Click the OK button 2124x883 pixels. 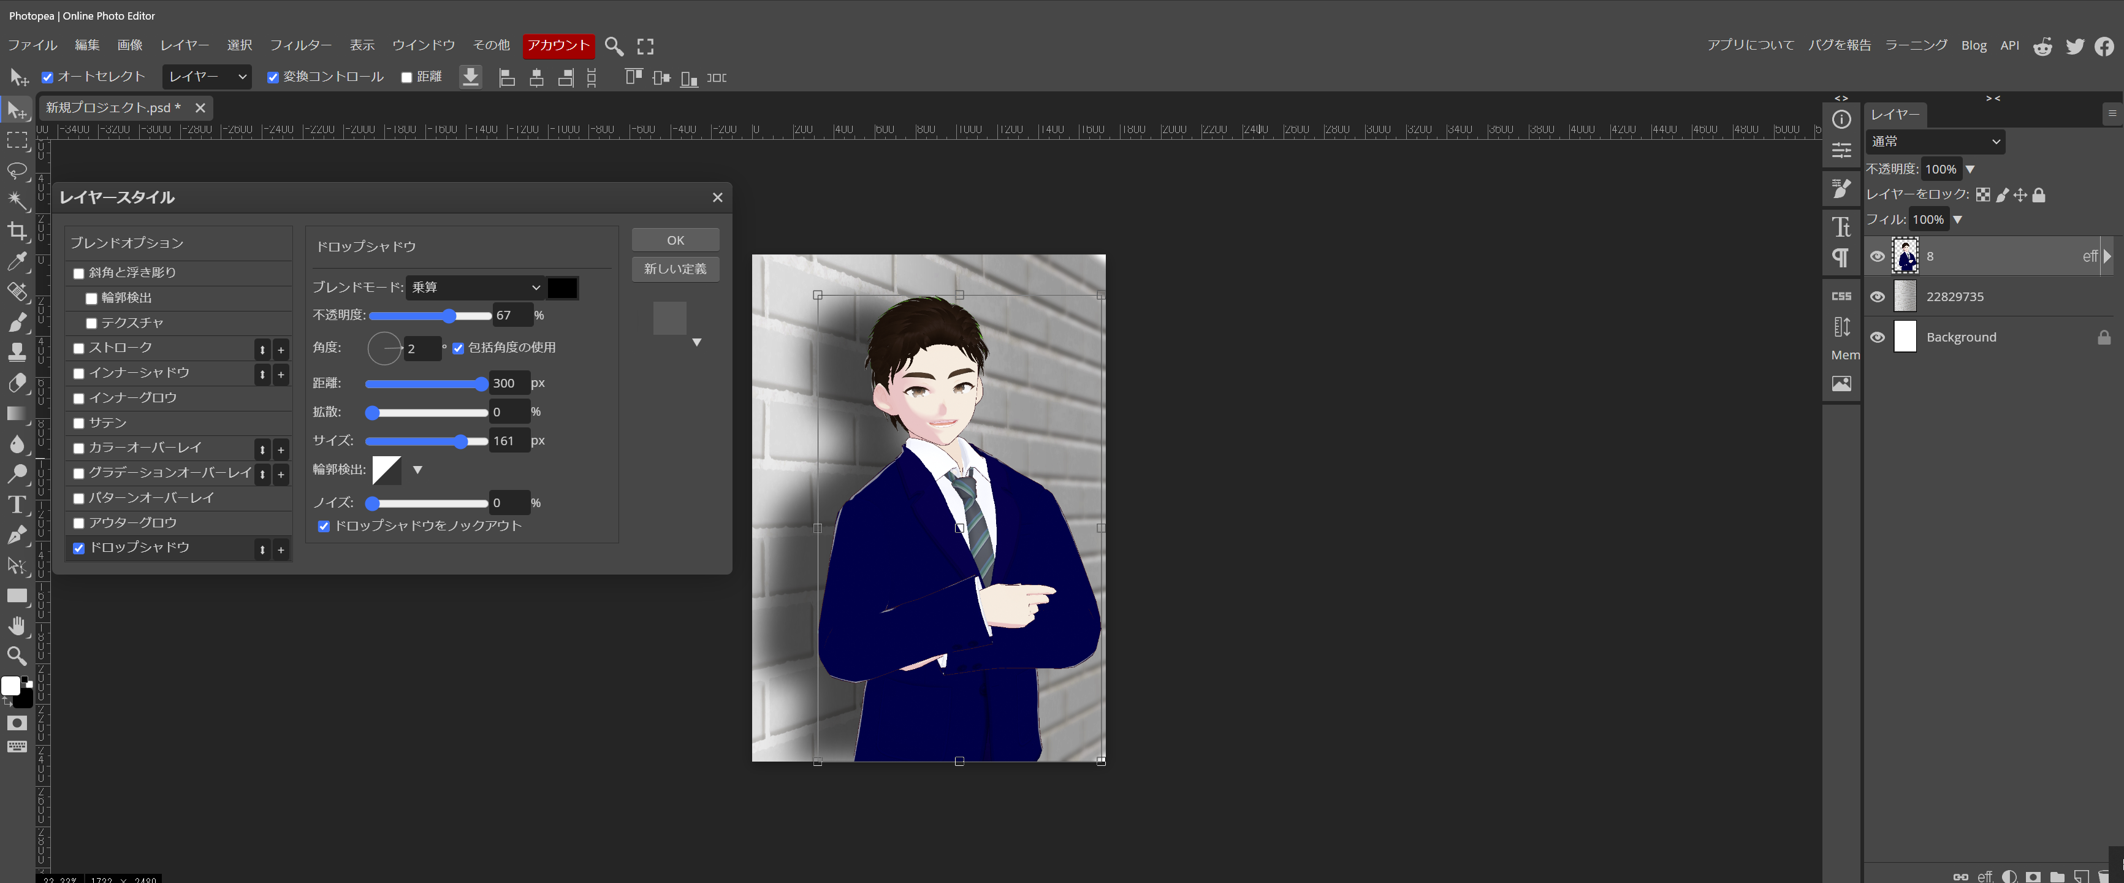pyautogui.click(x=676, y=240)
